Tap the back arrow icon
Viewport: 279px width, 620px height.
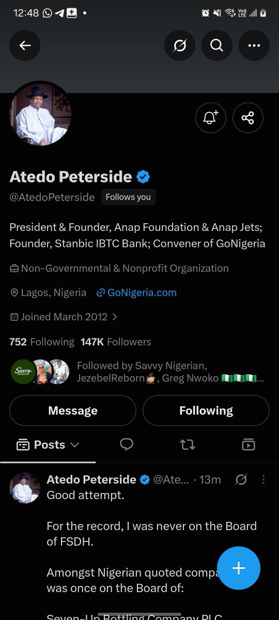click(25, 45)
